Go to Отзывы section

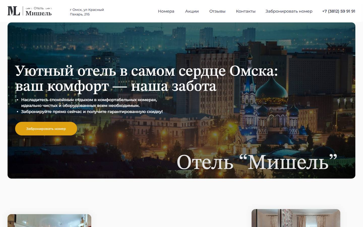pyautogui.click(x=217, y=11)
